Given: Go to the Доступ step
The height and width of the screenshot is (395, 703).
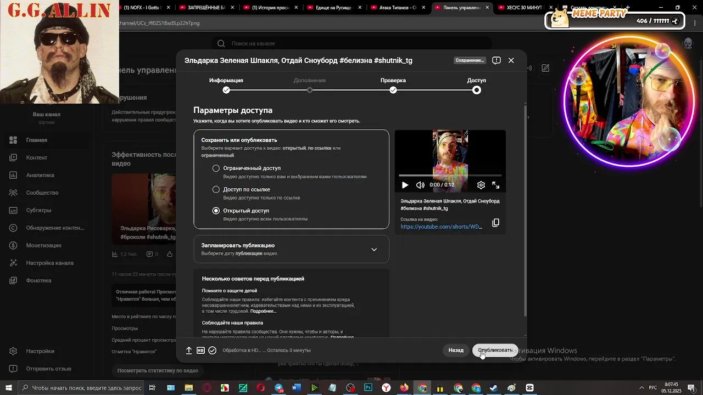Looking at the screenshot, I should [x=477, y=84].
